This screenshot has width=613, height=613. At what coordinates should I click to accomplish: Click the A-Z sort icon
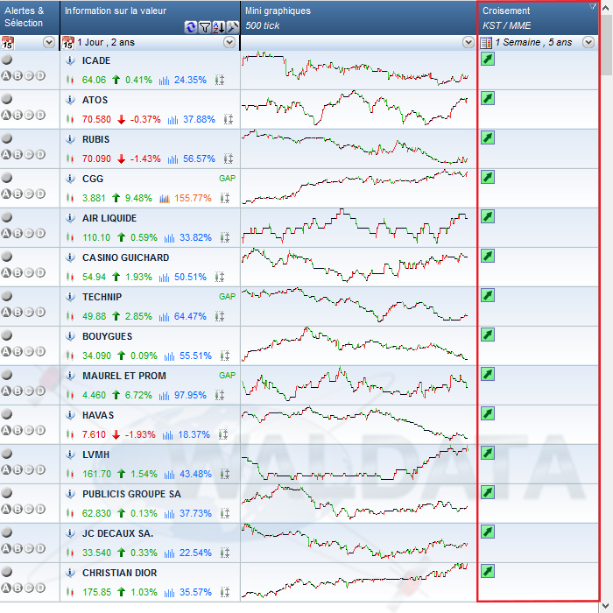219,27
